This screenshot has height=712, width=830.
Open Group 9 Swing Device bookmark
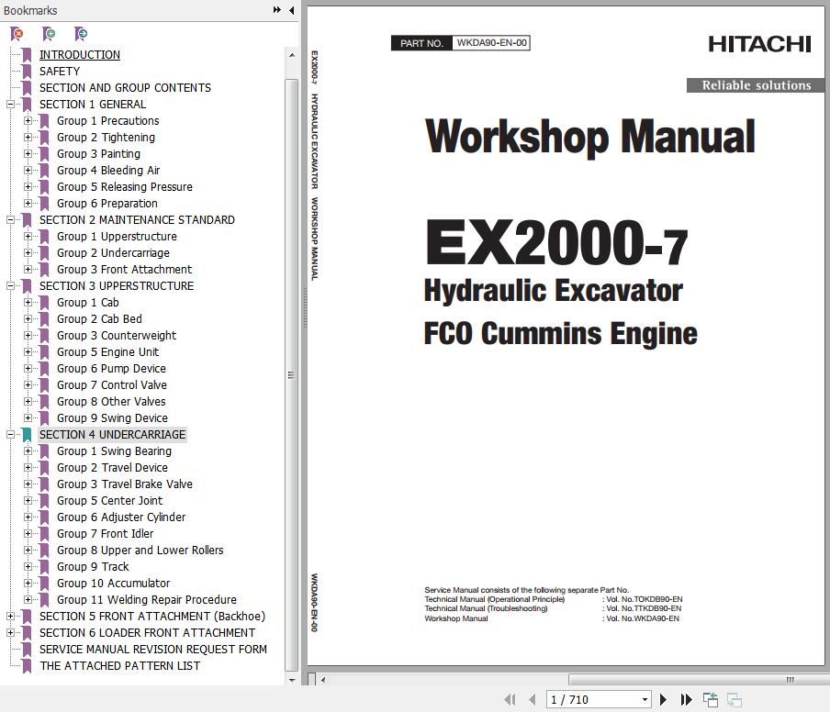click(112, 417)
